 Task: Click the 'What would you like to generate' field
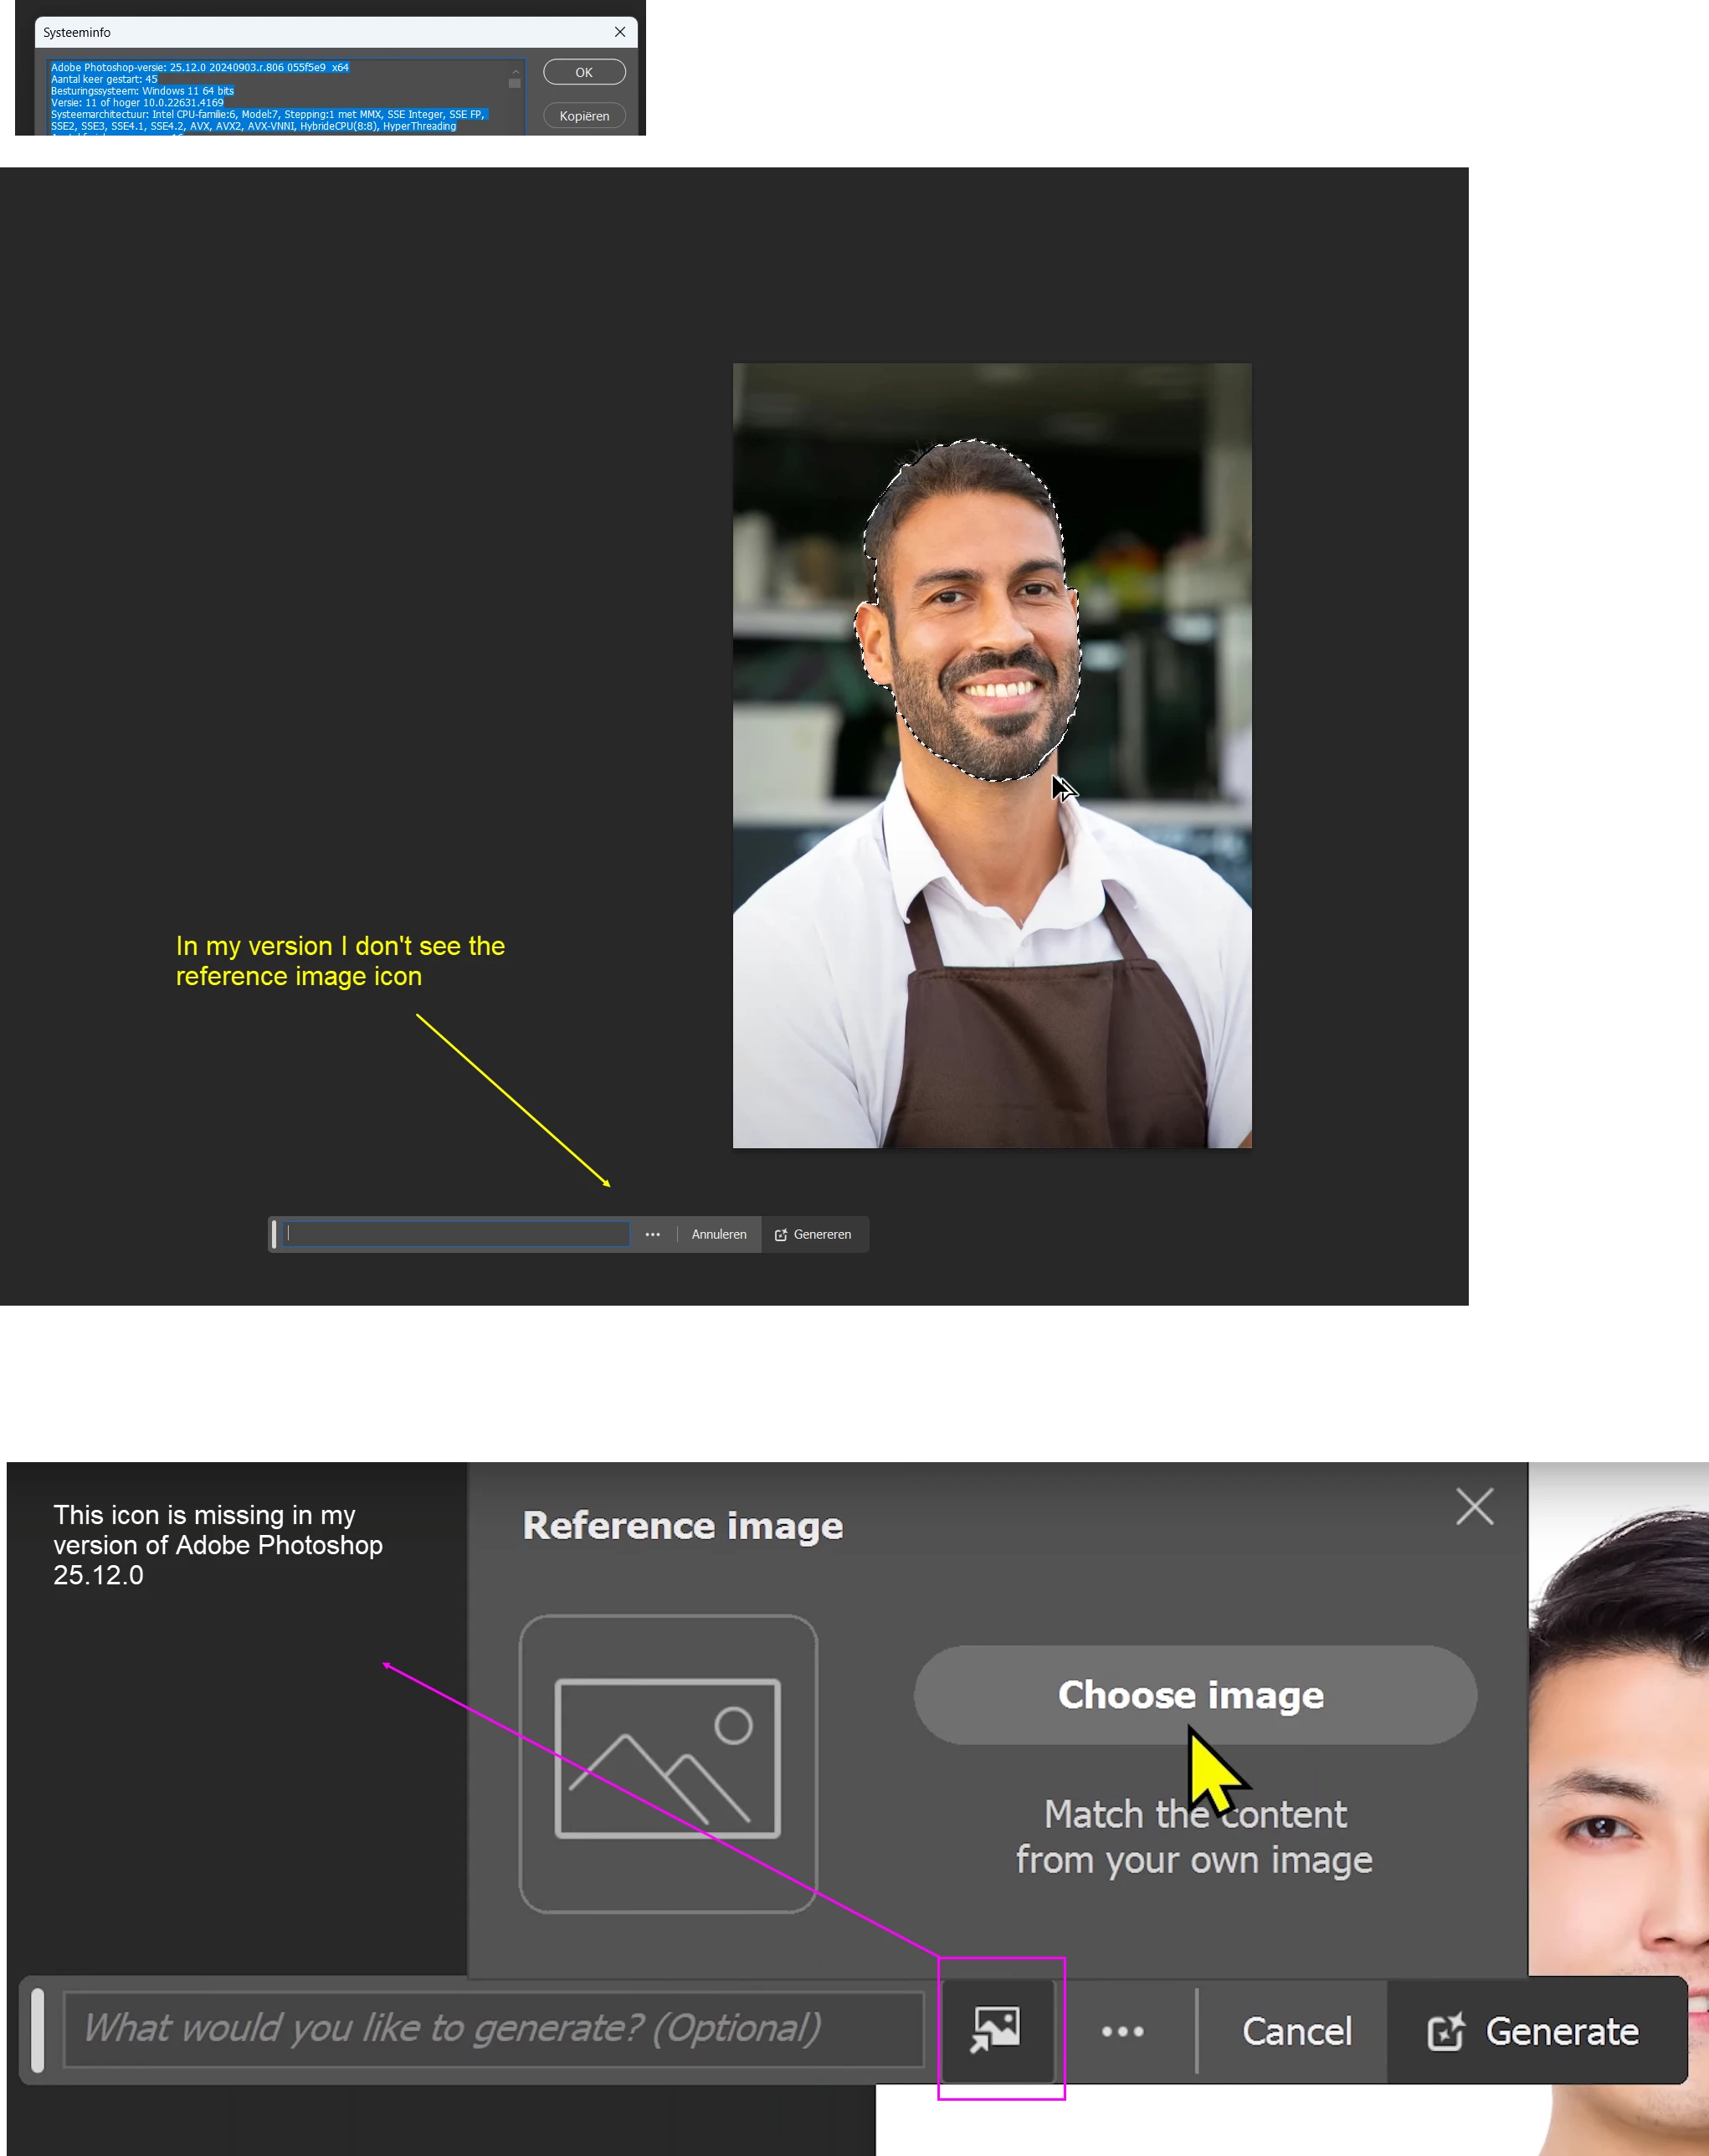click(x=492, y=2029)
